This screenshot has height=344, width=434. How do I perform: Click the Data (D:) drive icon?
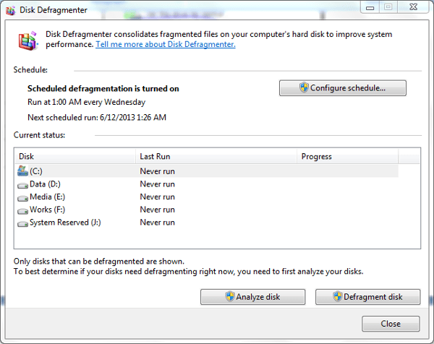pos(22,185)
